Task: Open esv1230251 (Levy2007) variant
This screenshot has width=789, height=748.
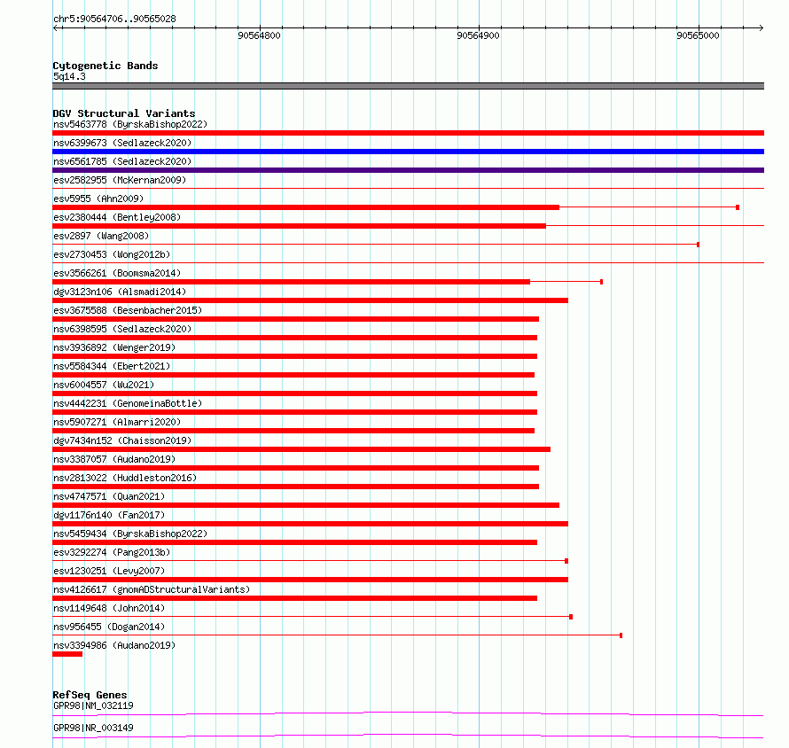Action: pos(109,571)
